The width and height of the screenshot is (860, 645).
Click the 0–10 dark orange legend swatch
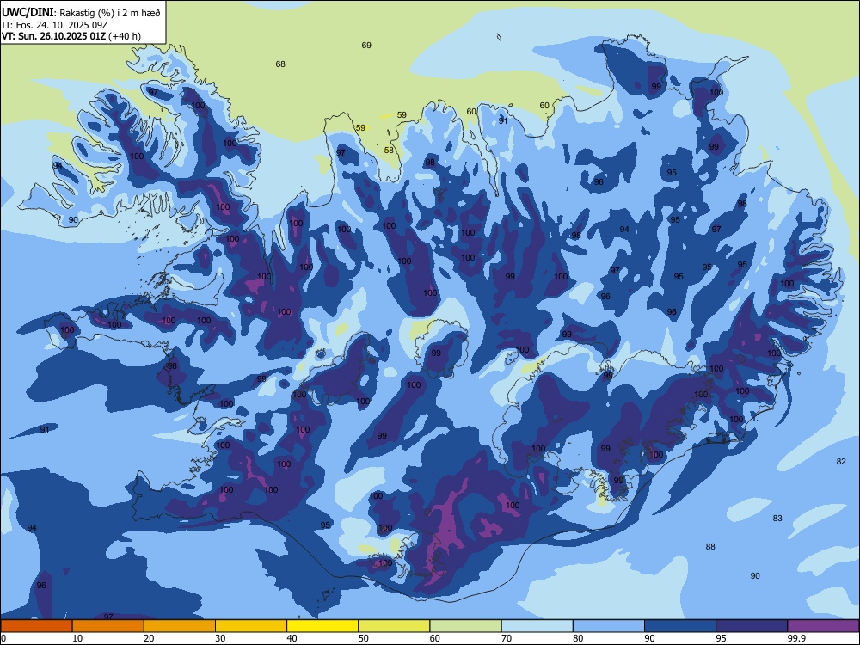pos(36,626)
